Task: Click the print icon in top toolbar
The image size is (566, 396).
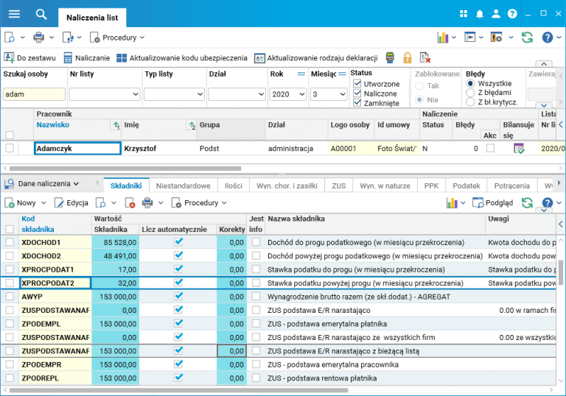Action: tap(38, 38)
